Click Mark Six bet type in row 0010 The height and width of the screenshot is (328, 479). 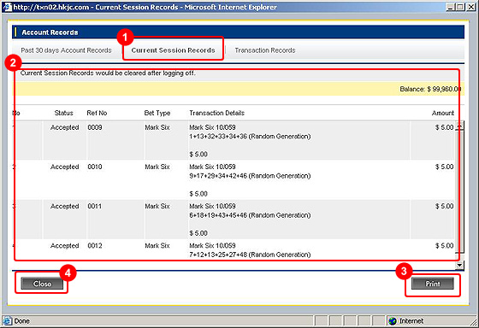coord(157,167)
